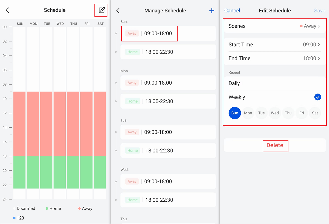
Task: Enable the Wed day toggle
Action: (275, 113)
